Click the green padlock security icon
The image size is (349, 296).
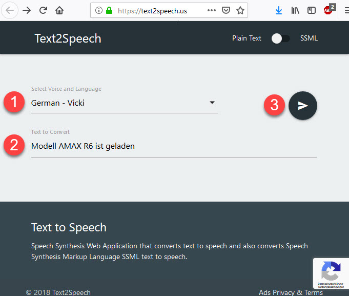click(x=109, y=10)
